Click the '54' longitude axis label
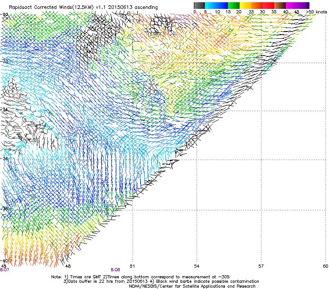329x289 pixels. coord(197,266)
